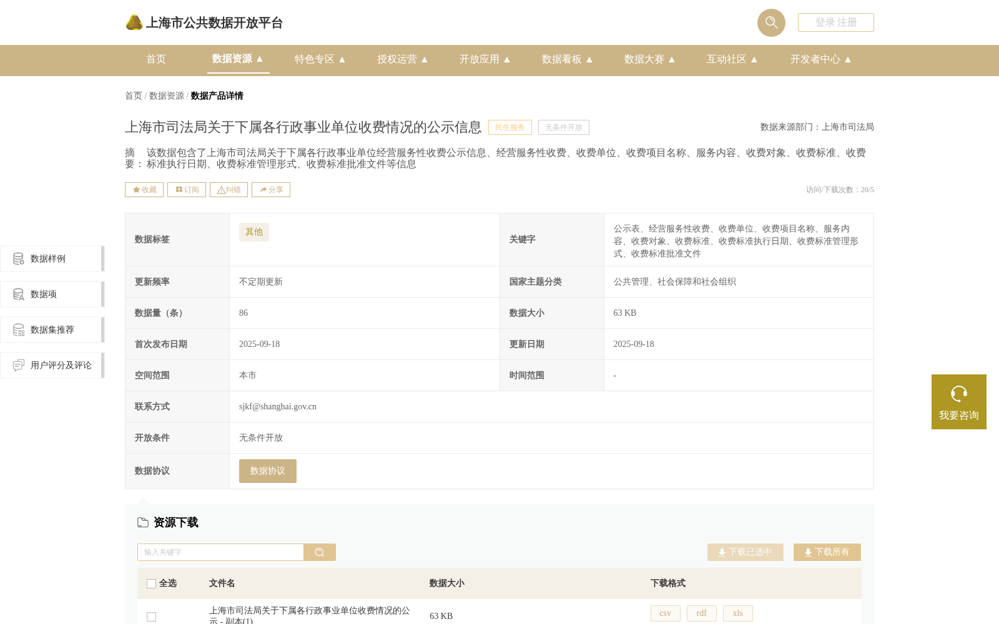
Task: Expand the 授权运营 nav dropdown
Action: (x=403, y=59)
